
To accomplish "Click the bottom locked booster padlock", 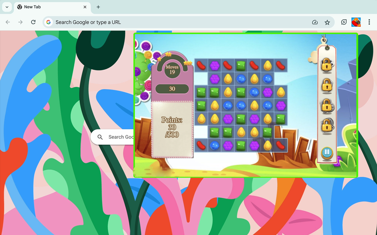I will coord(326,125).
